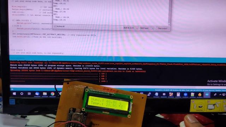Click the Temp.:27.96 reading in Serial Monitor

(59, 12)
